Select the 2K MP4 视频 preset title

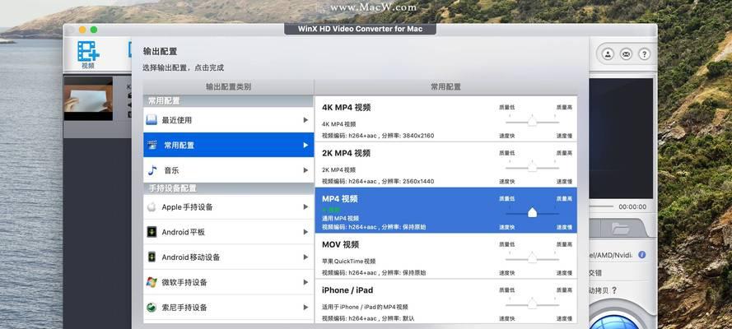347,153
